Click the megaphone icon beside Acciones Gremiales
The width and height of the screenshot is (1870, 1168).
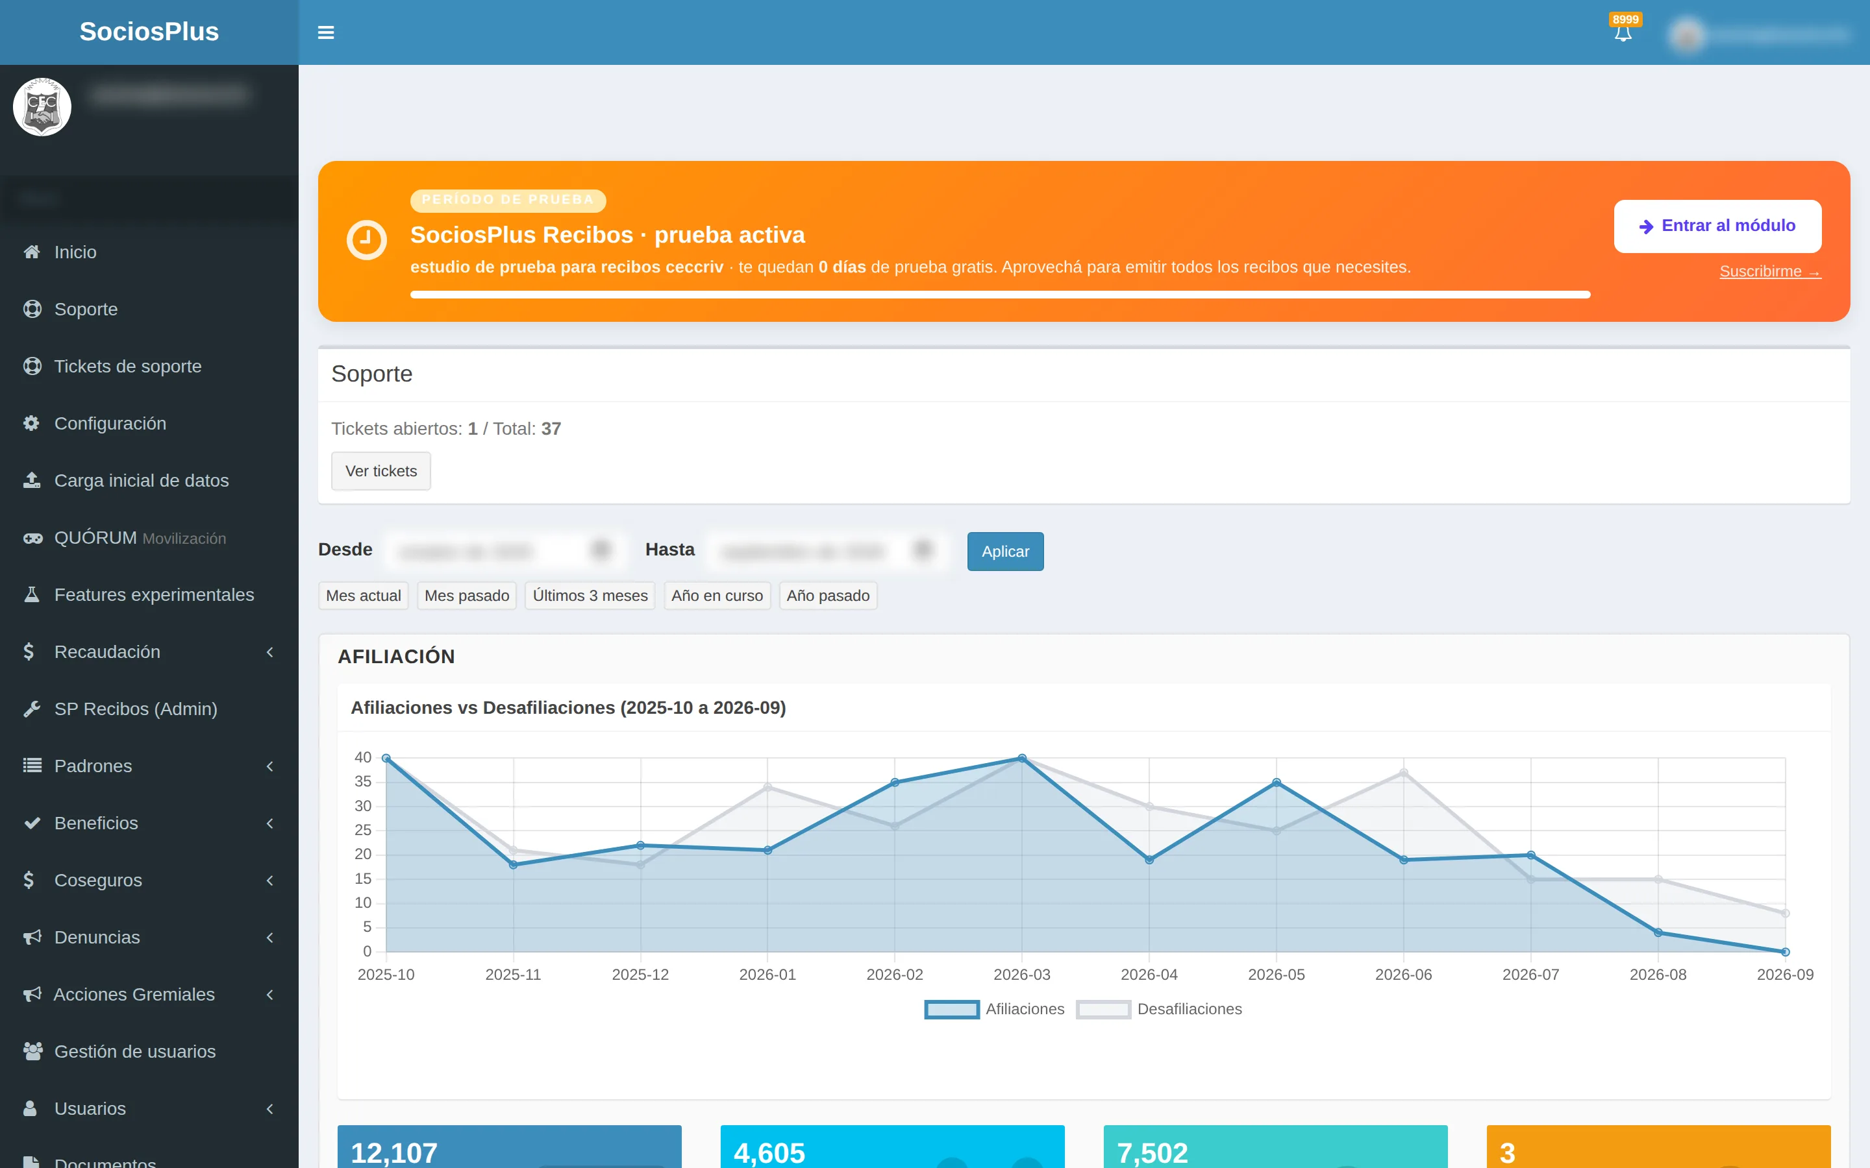[x=32, y=994]
